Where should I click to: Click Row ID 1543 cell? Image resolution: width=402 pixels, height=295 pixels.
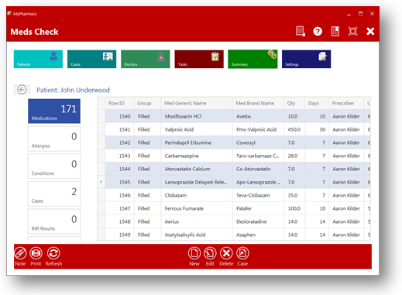point(119,156)
